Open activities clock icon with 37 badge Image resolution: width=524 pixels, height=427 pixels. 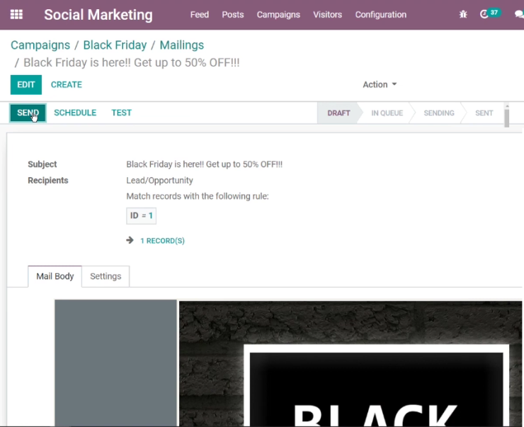(490, 13)
